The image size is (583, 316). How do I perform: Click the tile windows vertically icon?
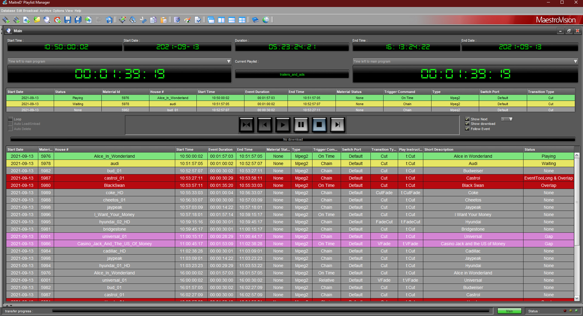click(x=221, y=20)
